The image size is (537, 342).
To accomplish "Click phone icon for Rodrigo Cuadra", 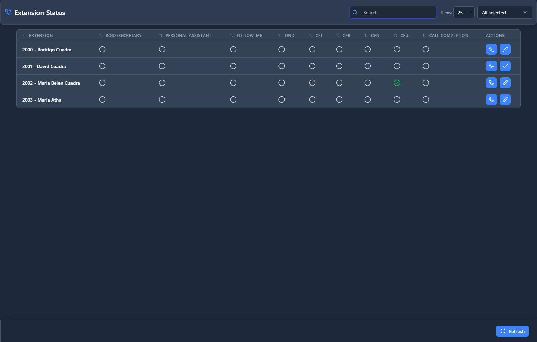I will point(491,49).
